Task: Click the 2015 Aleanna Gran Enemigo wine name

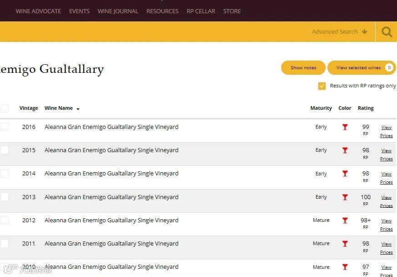Action: (111, 150)
